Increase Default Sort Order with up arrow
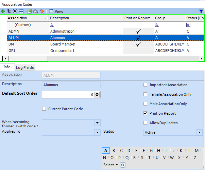Screen dimensions: 205x170 [x=97, y=93]
